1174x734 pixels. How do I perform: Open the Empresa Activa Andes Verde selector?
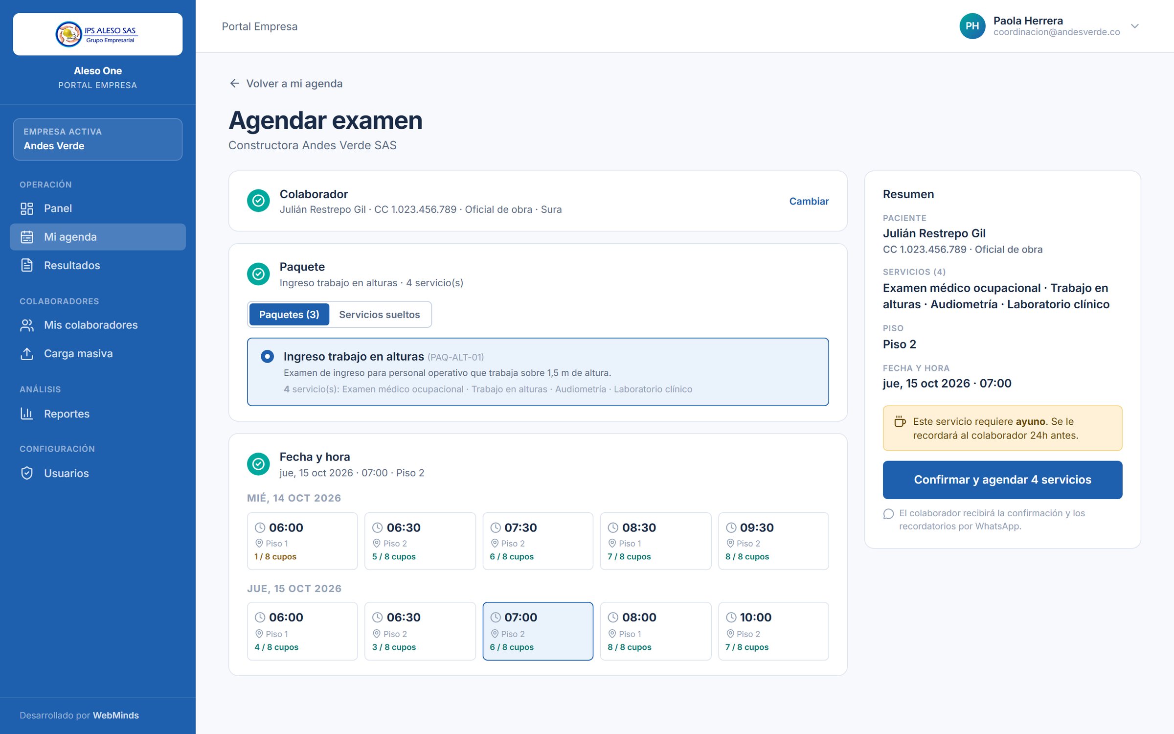(98, 139)
